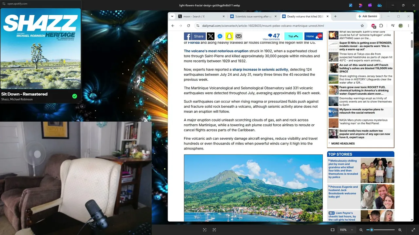Open Florida link in article
Viewport: 419px width, 235px height.
tap(194, 43)
